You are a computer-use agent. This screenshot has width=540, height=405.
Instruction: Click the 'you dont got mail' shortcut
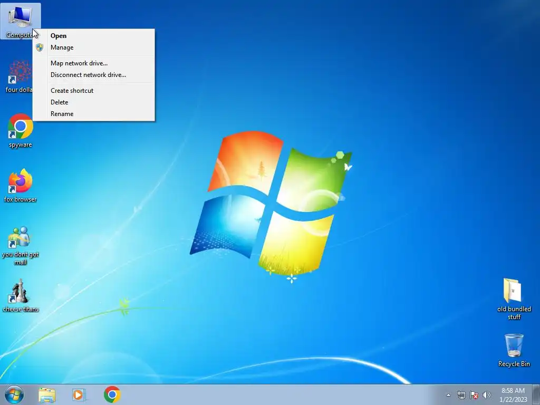(21, 246)
